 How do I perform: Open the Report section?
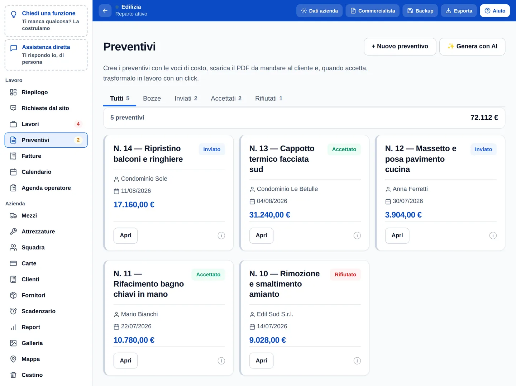[46, 327]
